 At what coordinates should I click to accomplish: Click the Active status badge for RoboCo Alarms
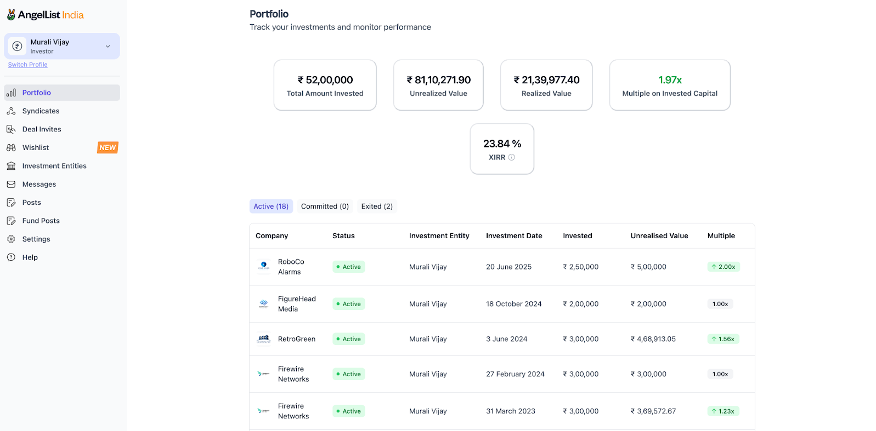[x=349, y=267]
